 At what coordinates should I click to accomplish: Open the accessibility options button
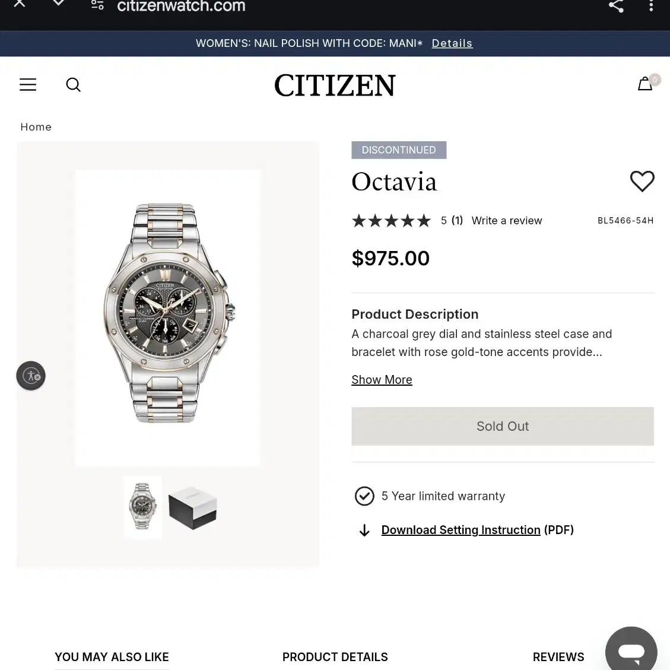[31, 376]
